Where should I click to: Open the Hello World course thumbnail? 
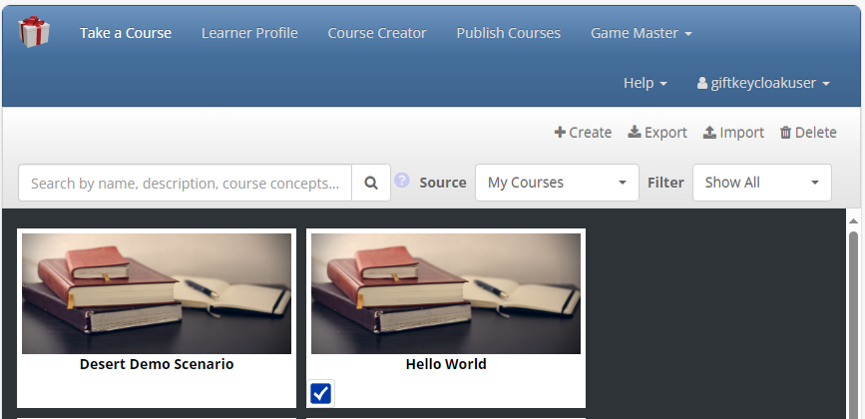[x=446, y=293]
